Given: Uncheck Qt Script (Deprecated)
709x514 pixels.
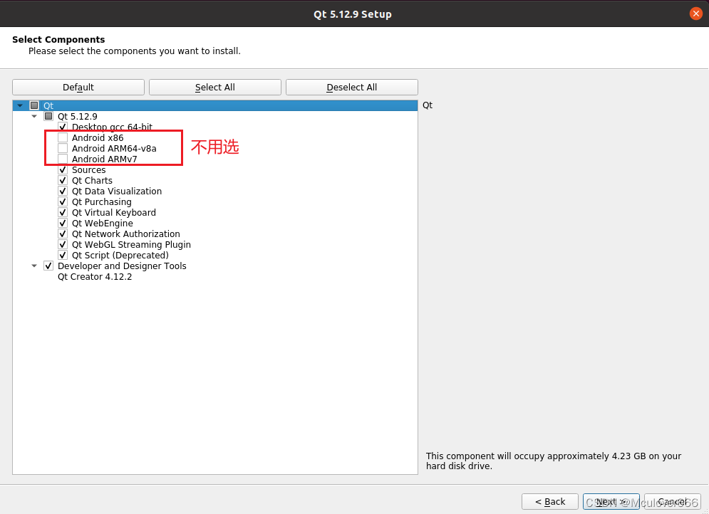Looking at the screenshot, I should tap(63, 255).
